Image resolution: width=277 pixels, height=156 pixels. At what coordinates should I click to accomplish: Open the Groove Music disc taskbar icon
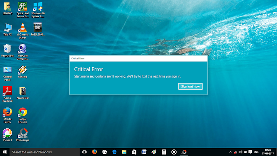(174, 152)
